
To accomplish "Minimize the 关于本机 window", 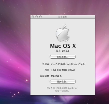I will point(36,17).
